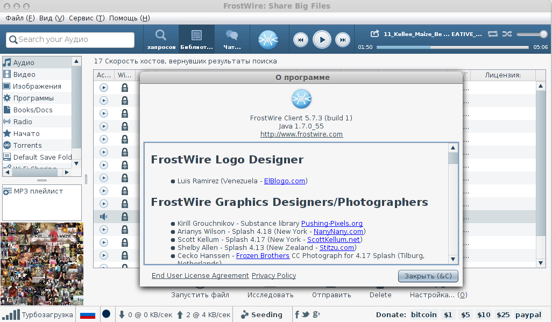The image size is (552, 322).
Task: Sort by the Лицензия column header
Action: click(503, 75)
